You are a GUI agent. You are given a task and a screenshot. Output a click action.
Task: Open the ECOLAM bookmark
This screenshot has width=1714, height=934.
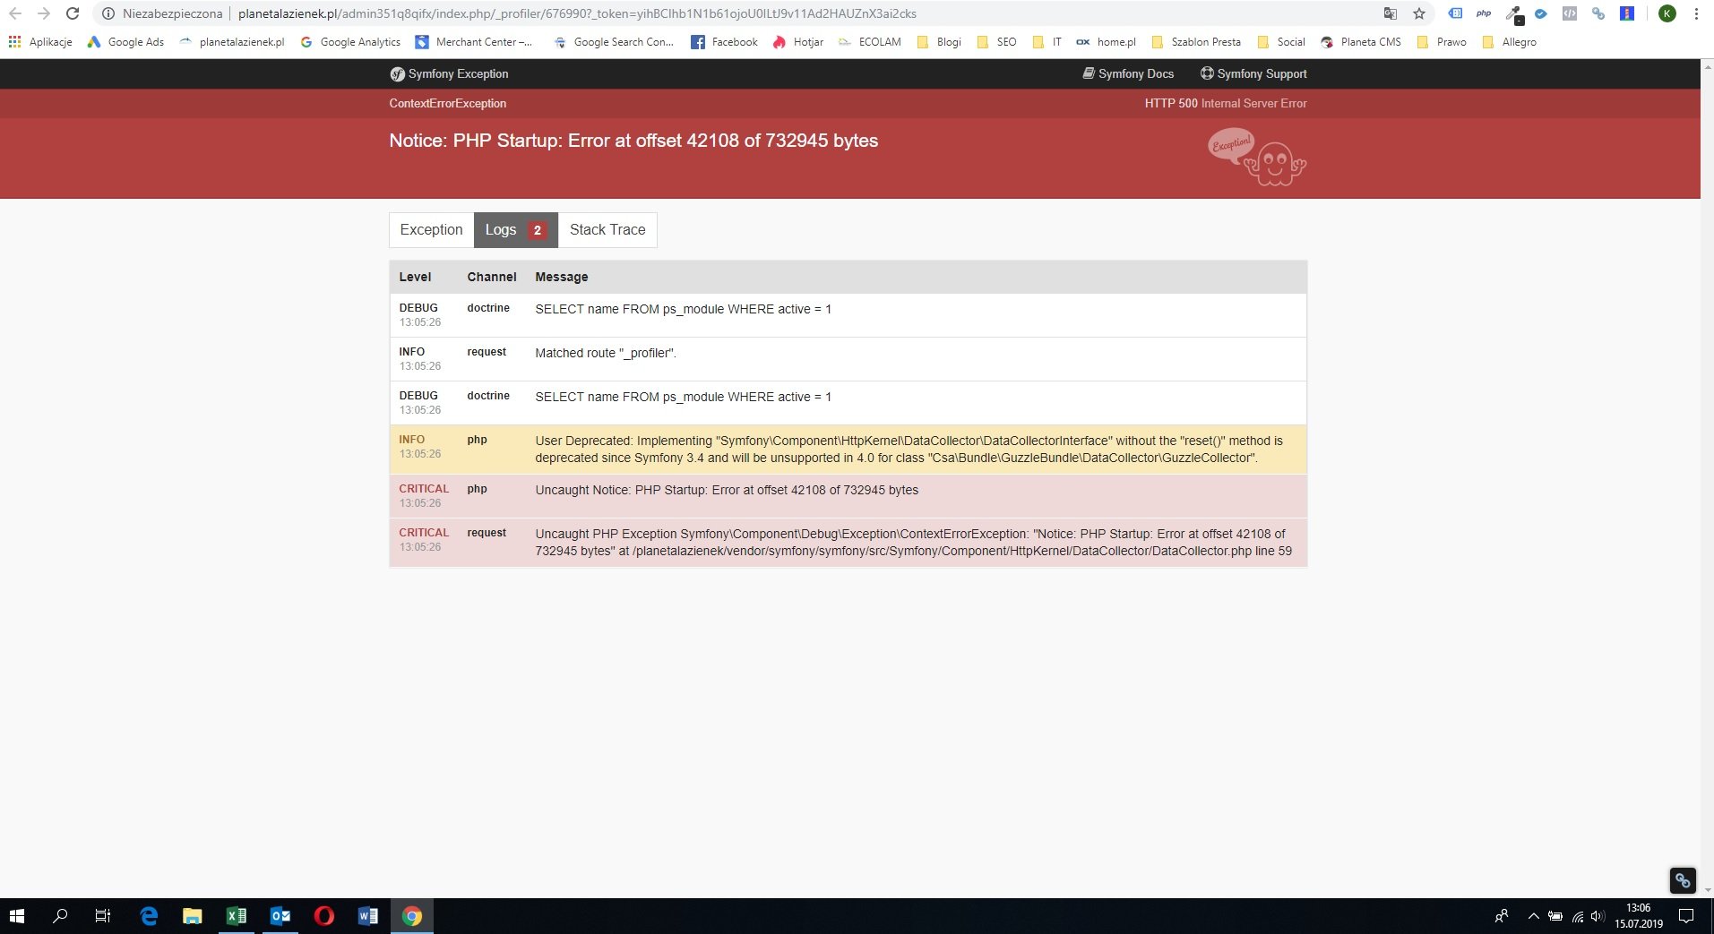point(870,42)
